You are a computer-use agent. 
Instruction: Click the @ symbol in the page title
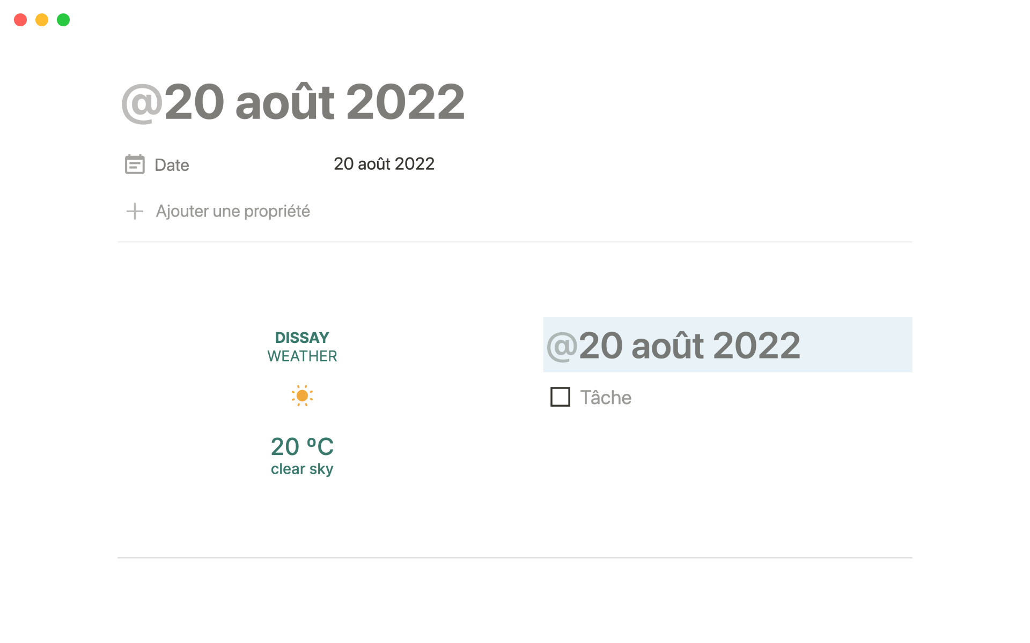[x=142, y=103]
